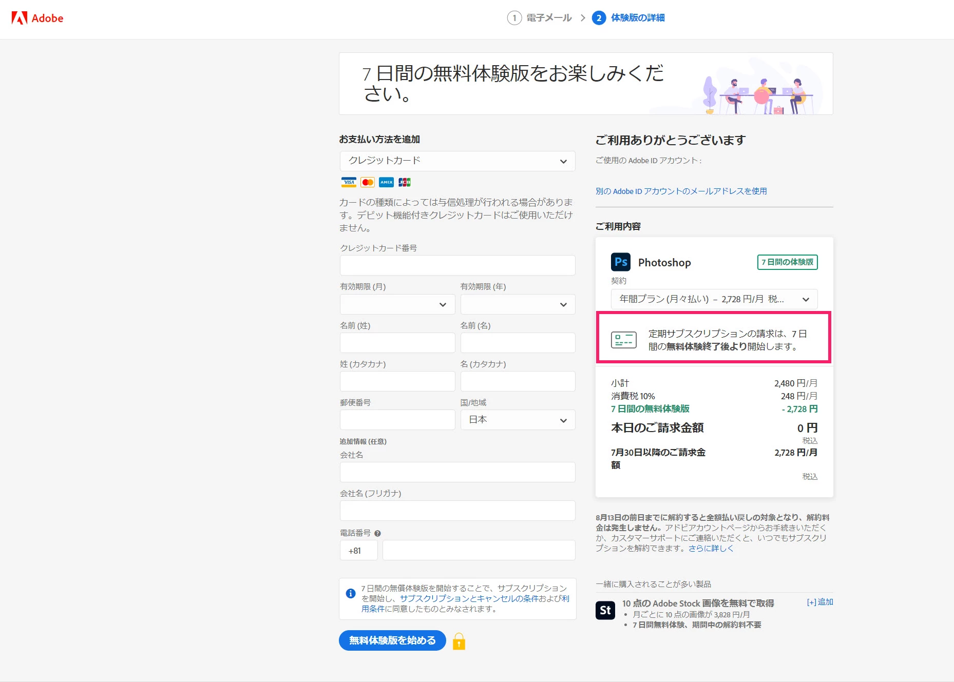Focus the +81 country code field
The height and width of the screenshot is (682, 954).
tap(359, 550)
